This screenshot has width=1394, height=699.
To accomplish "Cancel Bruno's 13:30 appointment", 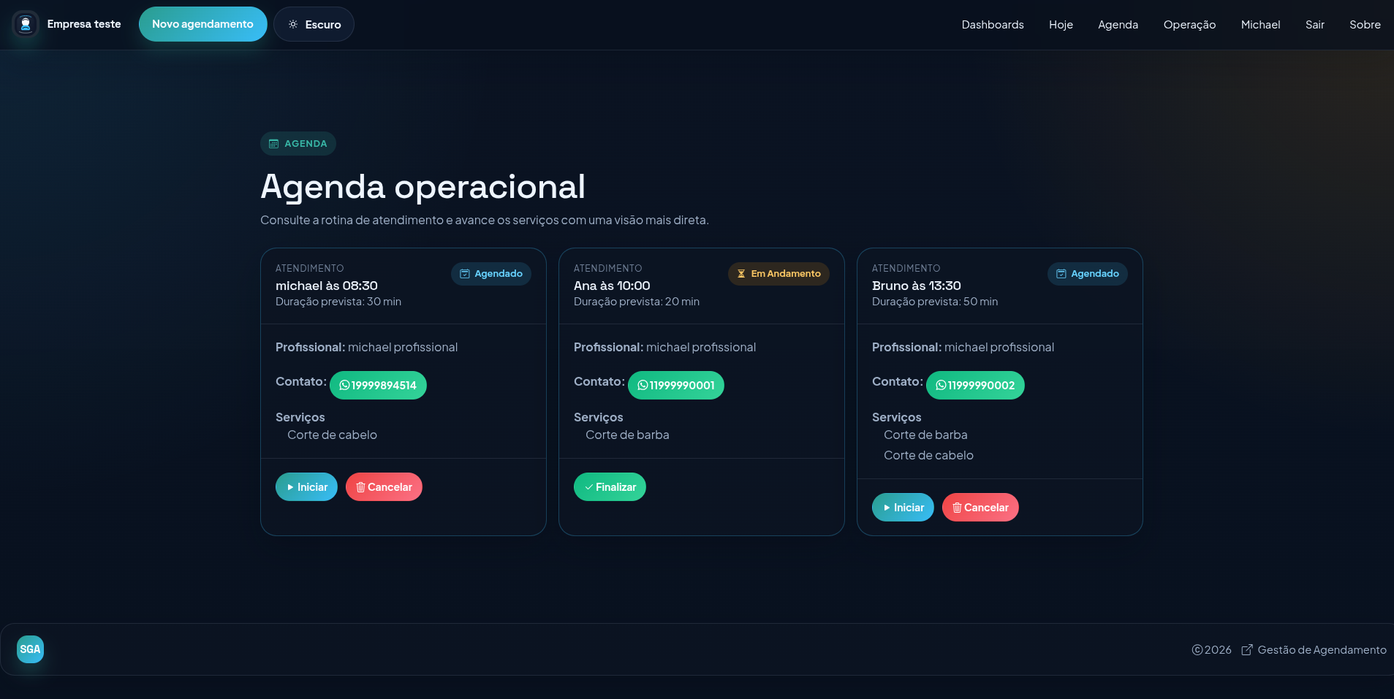I will [980, 508].
